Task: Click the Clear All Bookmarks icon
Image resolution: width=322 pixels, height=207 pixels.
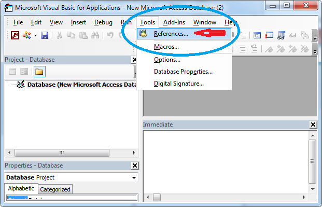Action: click(x=305, y=49)
